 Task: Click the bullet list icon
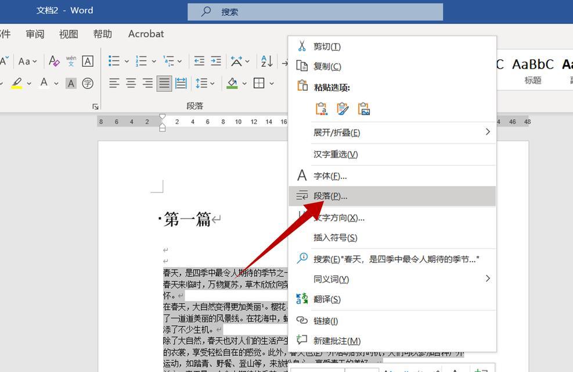[114, 61]
